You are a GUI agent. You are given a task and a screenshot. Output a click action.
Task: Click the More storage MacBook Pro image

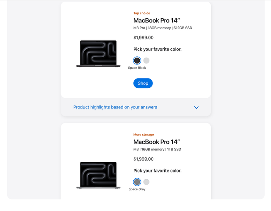(x=97, y=175)
